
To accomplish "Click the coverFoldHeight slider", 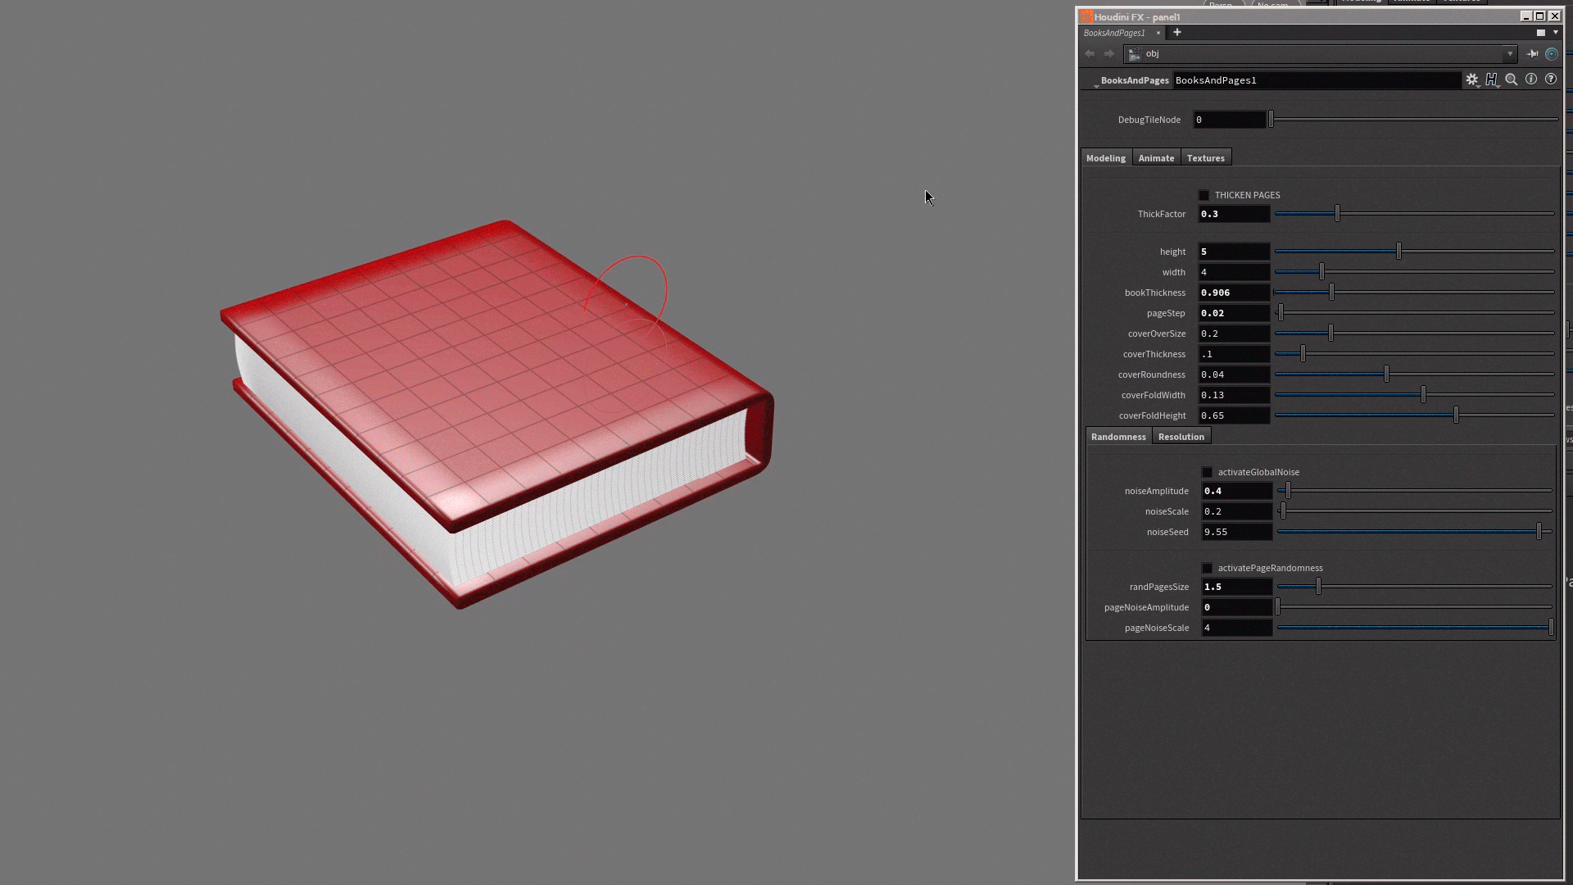I will [x=1415, y=415].
